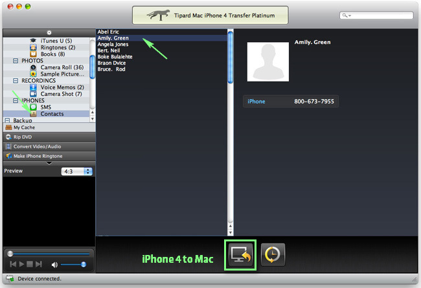Open Voice Memos (2) recordings
This screenshot has height=288, width=421.
[62, 87]
